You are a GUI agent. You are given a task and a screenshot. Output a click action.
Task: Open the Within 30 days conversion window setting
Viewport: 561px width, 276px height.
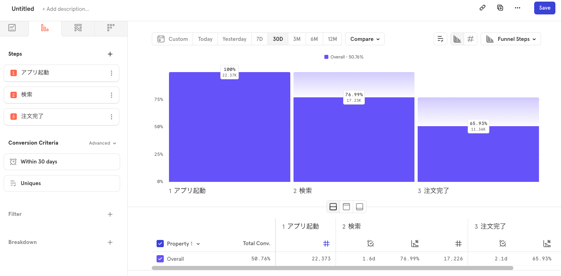click(x=62, y=161)
